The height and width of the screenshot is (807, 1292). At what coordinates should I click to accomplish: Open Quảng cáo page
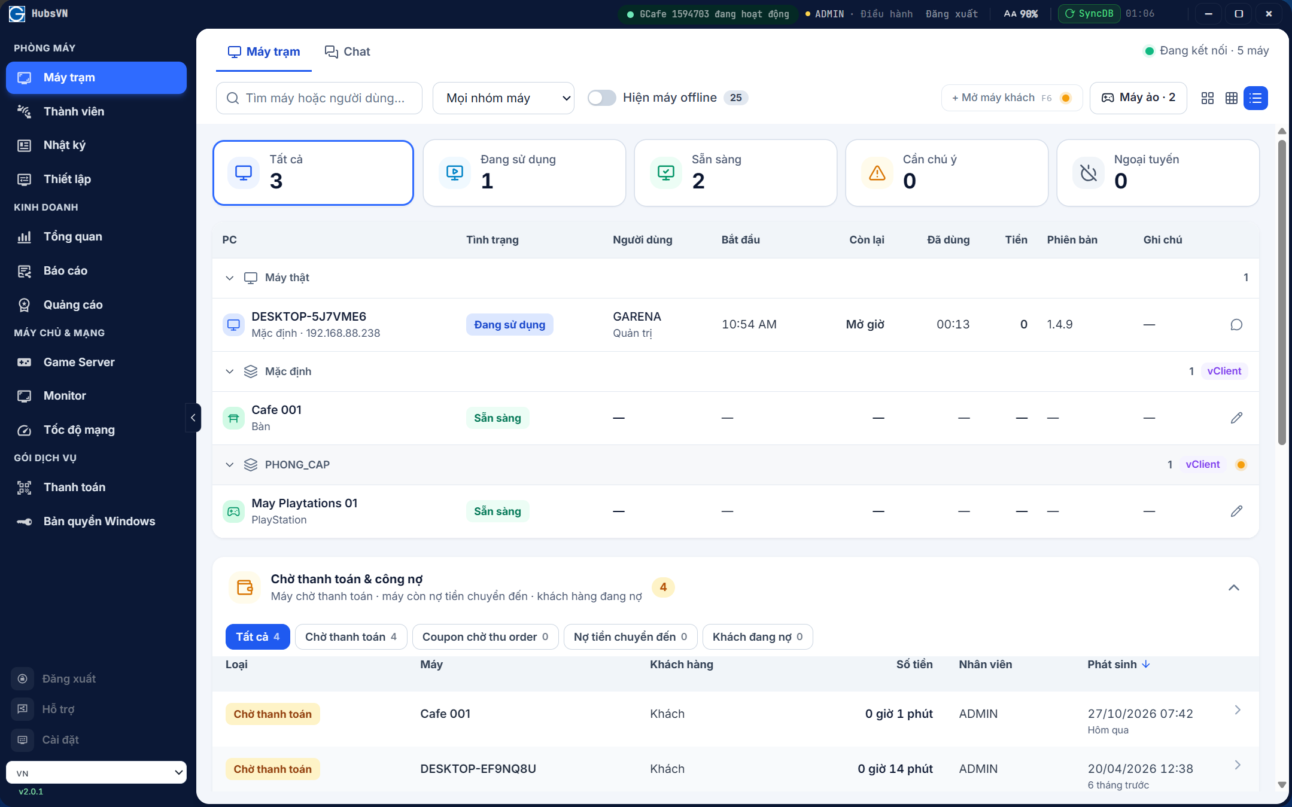[x=96, y=304]
